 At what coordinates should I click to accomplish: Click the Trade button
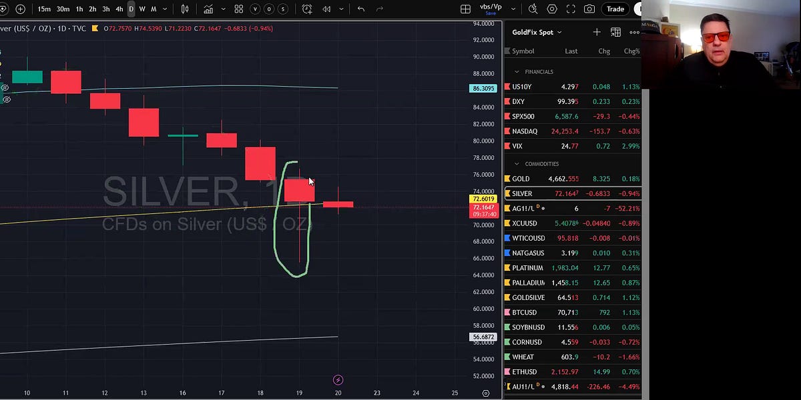[x=615, y=9]
